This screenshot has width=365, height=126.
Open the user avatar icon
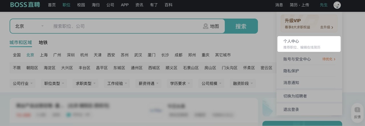[x=337, y=5]
